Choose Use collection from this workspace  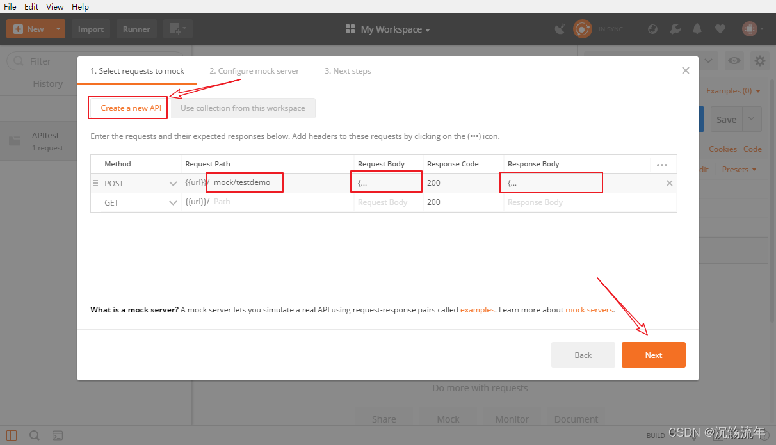(243, 108)
